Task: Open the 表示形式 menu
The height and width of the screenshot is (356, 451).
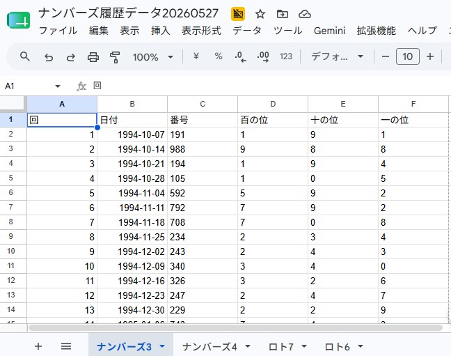Action: (x=201, y=31)
